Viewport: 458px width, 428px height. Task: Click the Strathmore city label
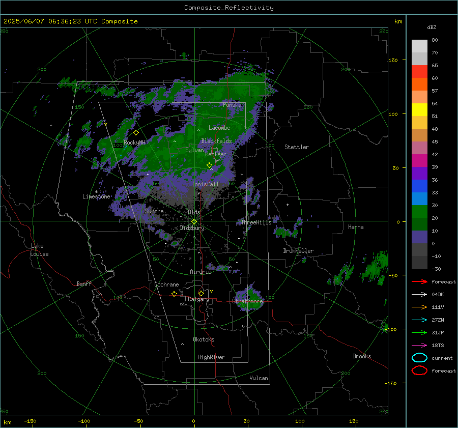248,301
